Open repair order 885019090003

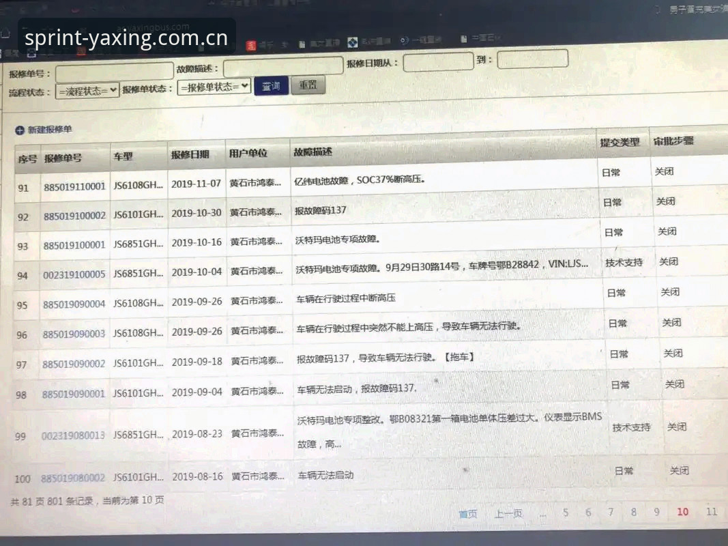74,334
